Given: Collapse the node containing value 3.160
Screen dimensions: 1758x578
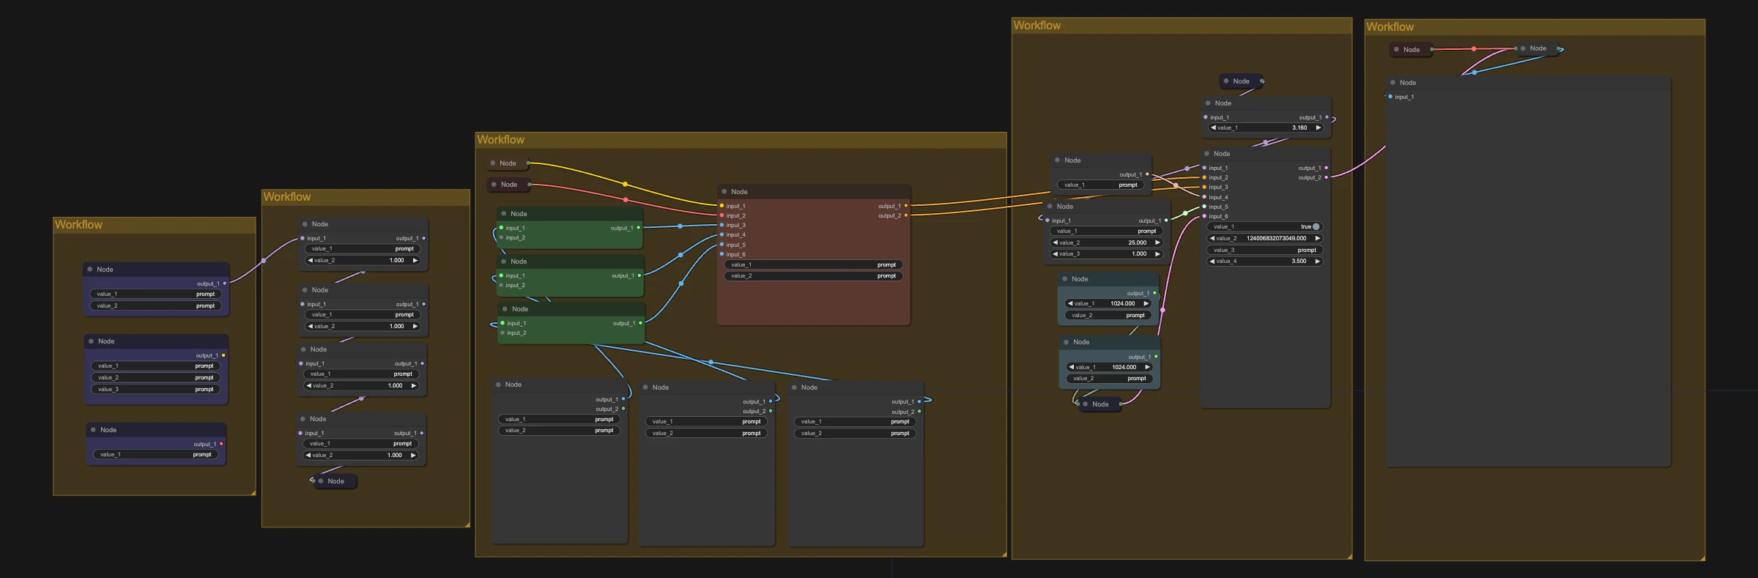Looking at the screenshot, I should (1208, 103).
